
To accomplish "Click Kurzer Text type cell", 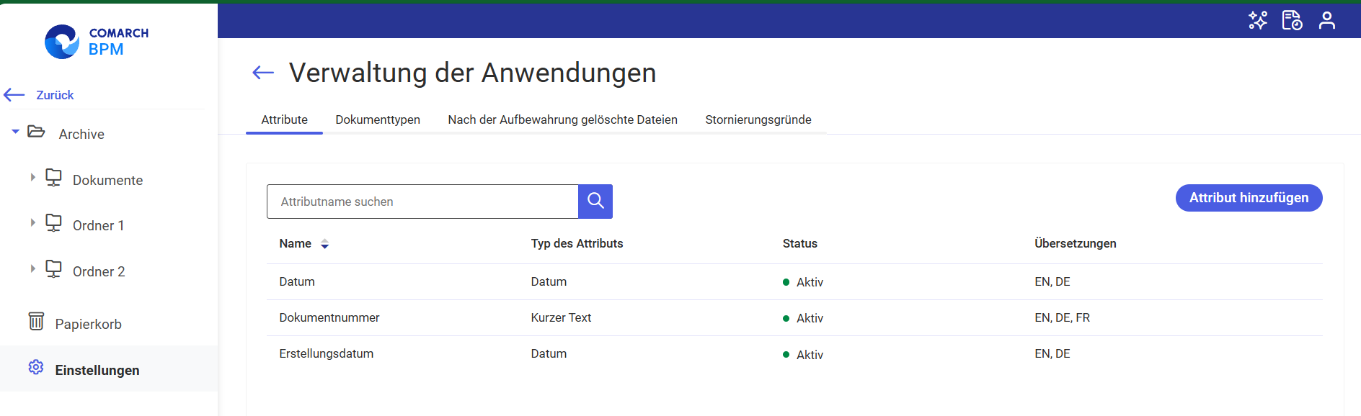I will point(561,317).
